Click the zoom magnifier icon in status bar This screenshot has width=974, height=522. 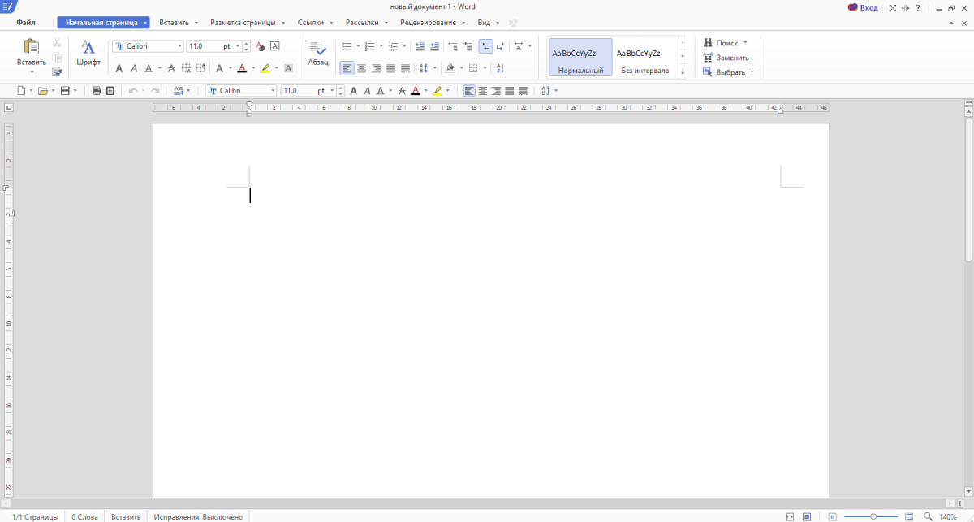(x=928, y=516)
